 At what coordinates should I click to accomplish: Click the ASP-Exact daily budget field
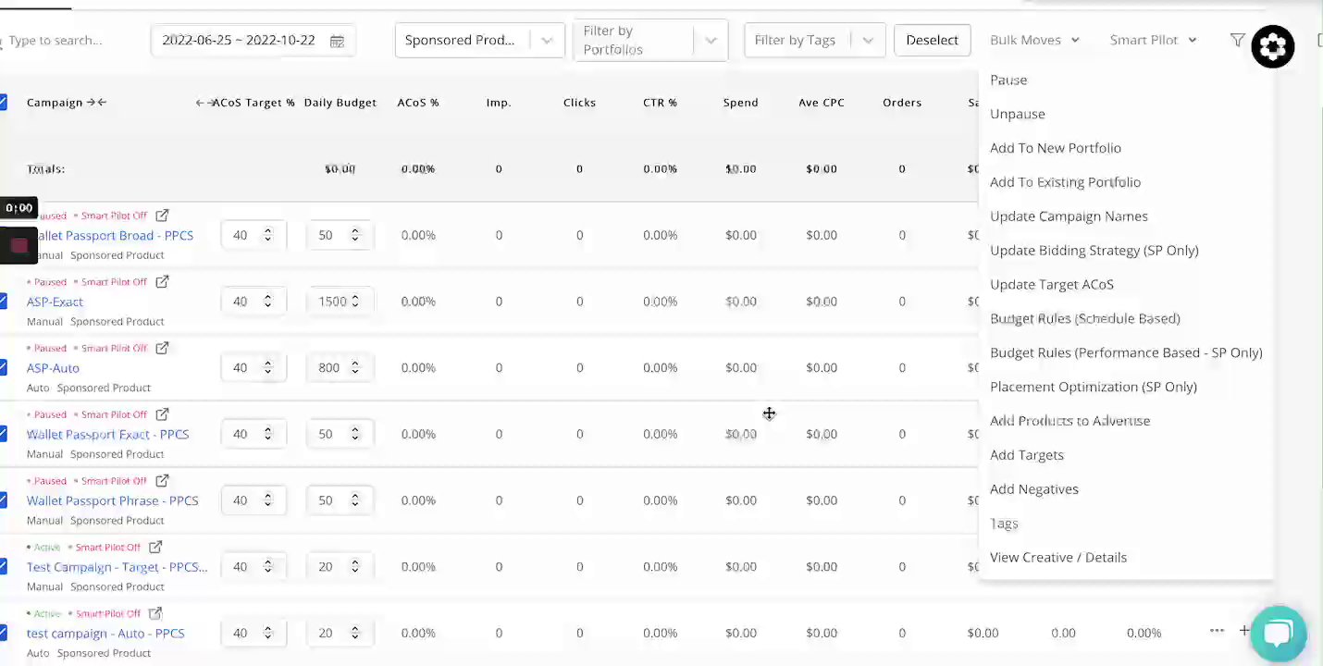pyautogui.click(x=331, y=301)
